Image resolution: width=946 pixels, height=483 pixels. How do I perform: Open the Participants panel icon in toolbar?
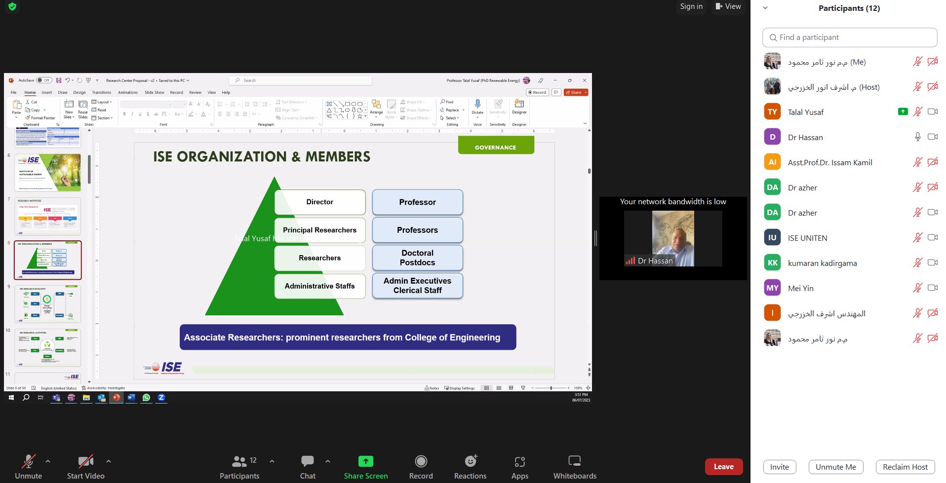coord(239,461)
